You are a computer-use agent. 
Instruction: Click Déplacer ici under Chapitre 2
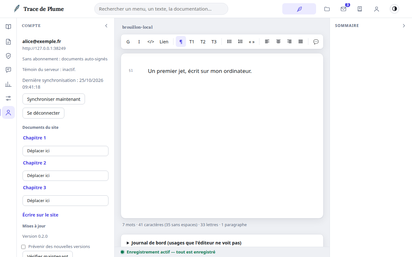pos(65,176)
